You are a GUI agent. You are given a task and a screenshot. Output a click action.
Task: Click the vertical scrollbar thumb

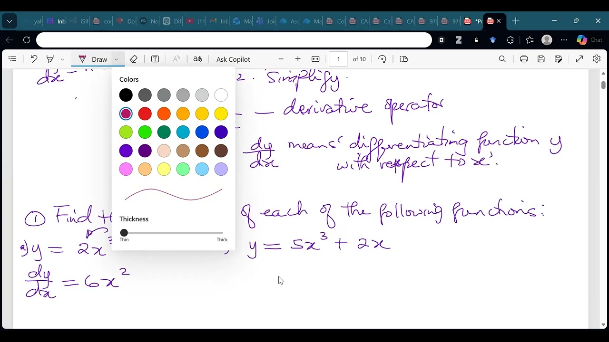pyautogui.click(x=603, y=85)
